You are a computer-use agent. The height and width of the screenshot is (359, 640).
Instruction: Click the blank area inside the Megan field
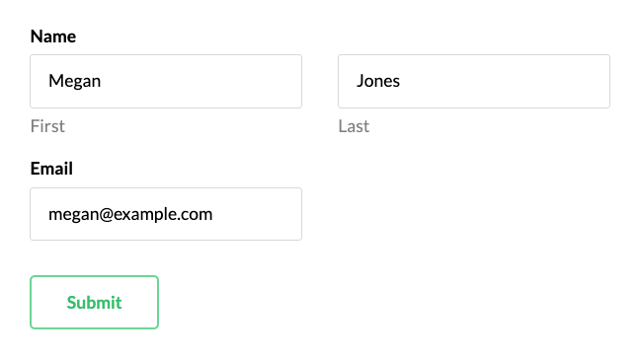coord(200,81)
